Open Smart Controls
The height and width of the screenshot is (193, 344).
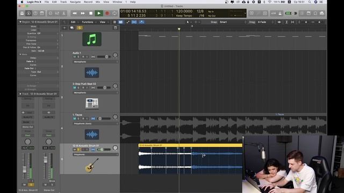click(x=50, y=13)
